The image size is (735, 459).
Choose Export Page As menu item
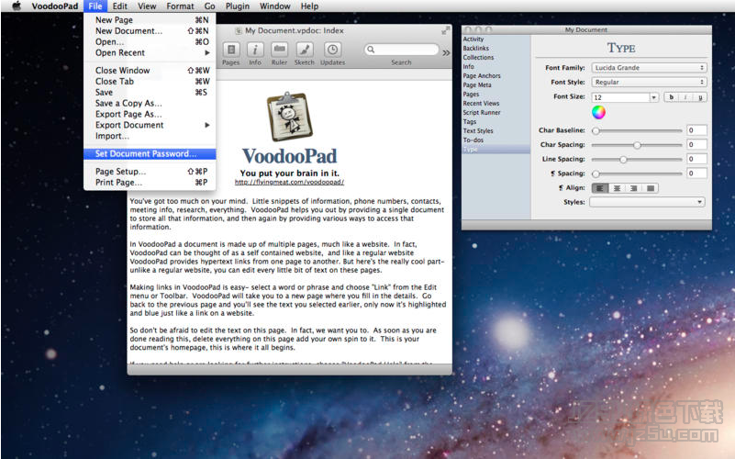150,115
